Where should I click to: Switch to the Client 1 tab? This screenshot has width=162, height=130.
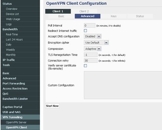pyautogui.click(x=58, y=11)
